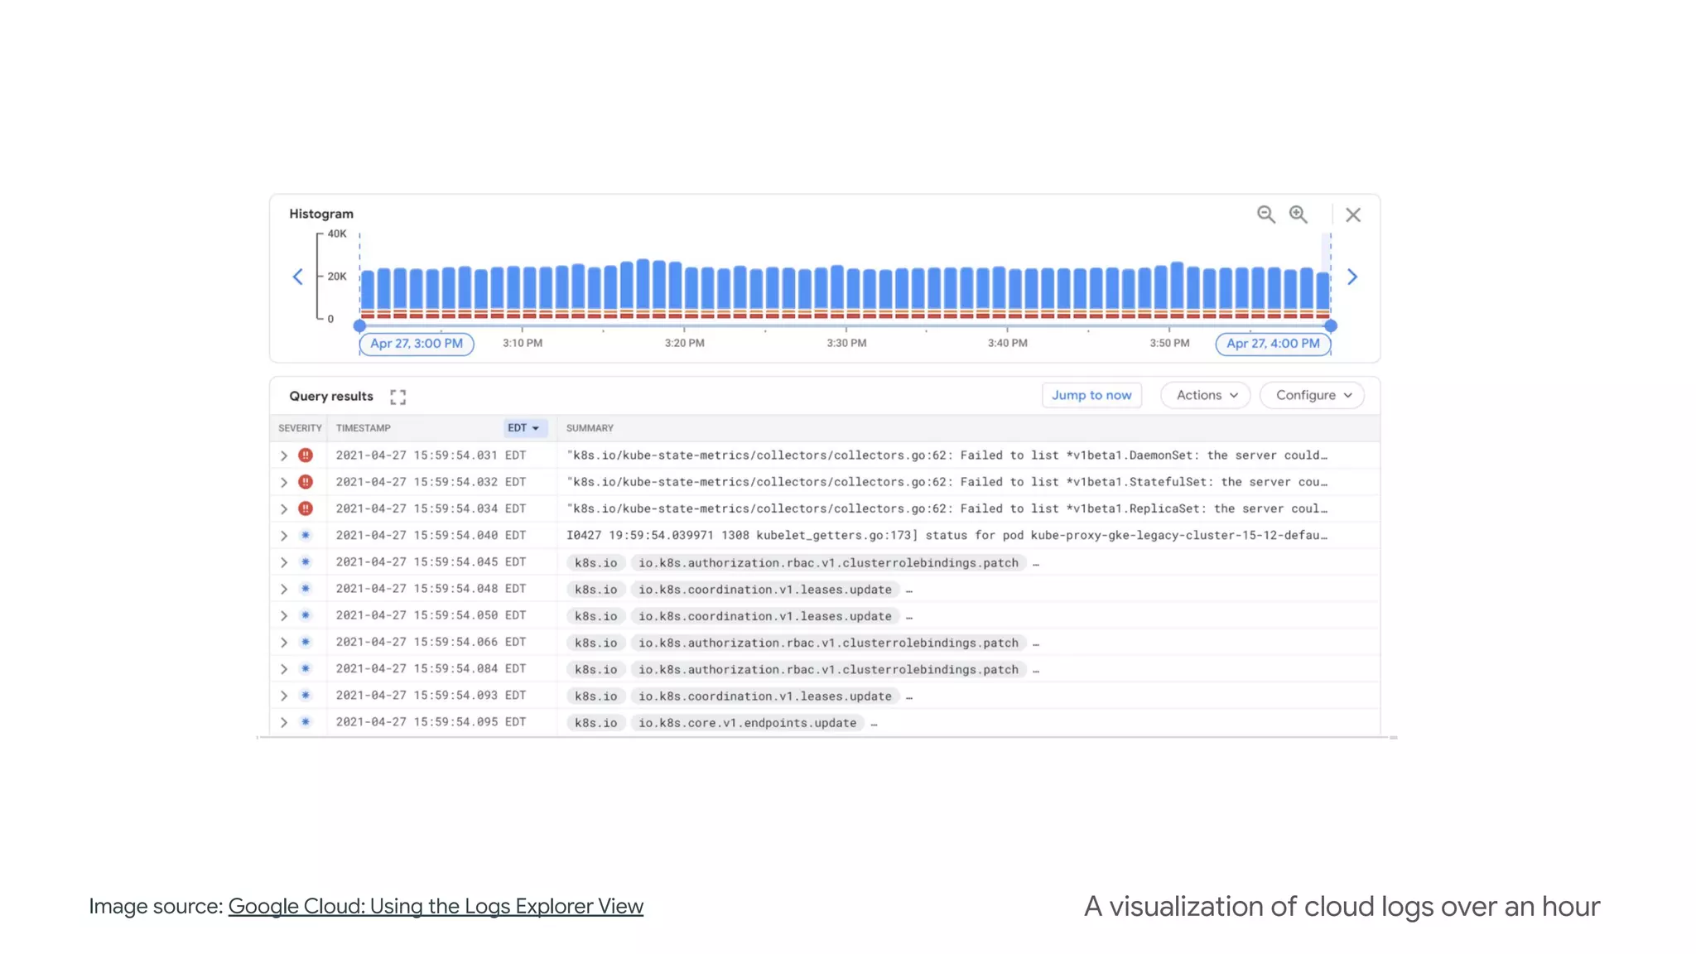Click error severity icon for DaemonSet log

(306, 455)
